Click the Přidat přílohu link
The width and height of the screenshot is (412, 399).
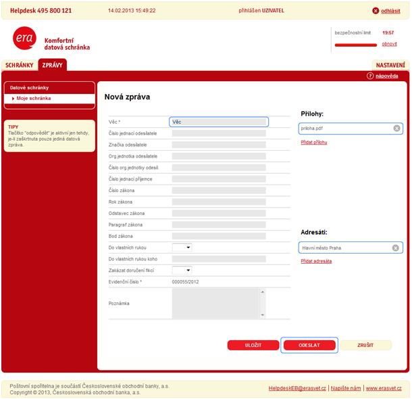pyautogui.click(x=314, y=142)
